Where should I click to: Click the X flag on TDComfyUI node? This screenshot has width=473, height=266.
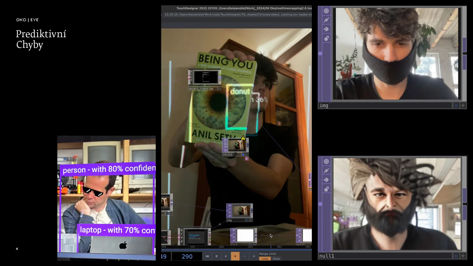point(182,238)
